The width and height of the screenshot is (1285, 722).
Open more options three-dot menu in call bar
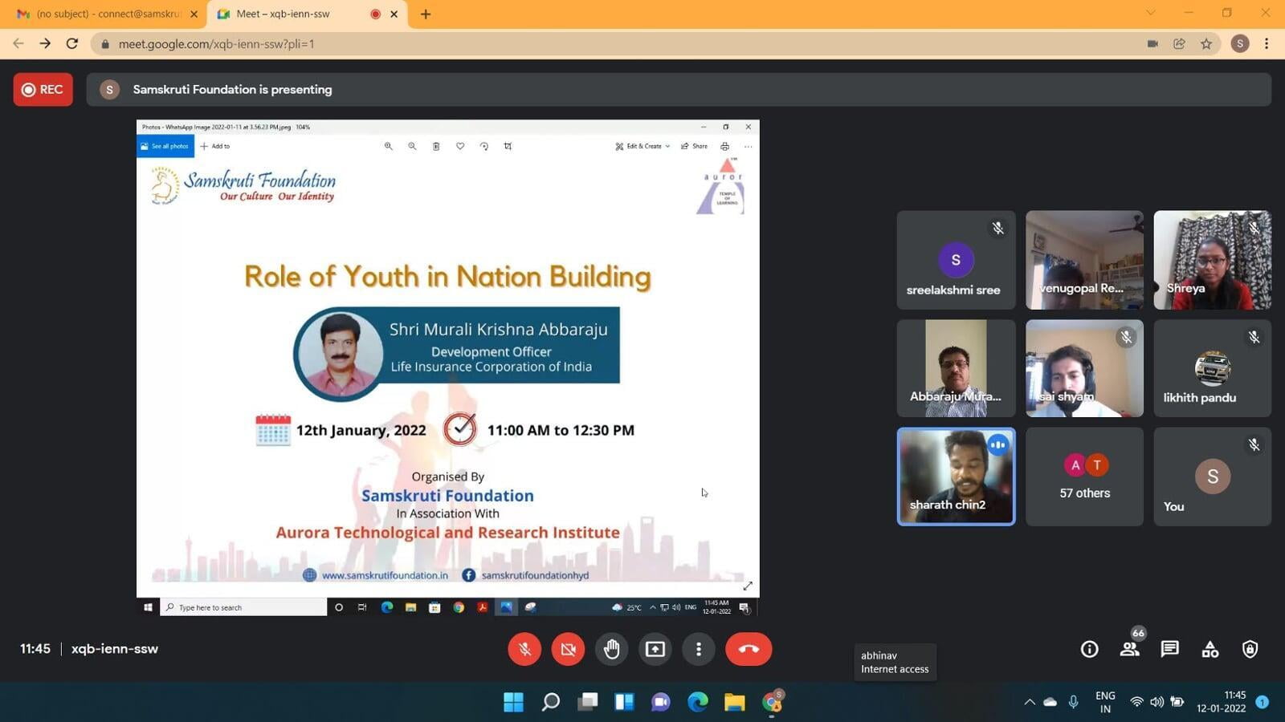tap(698, 649)
